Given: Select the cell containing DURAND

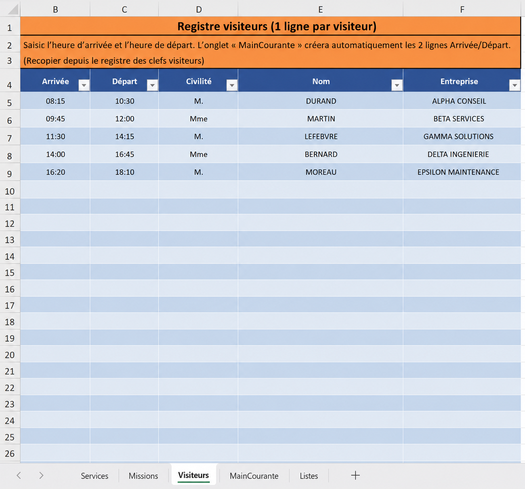Looking at the screenshot, I should coord(321,101).
